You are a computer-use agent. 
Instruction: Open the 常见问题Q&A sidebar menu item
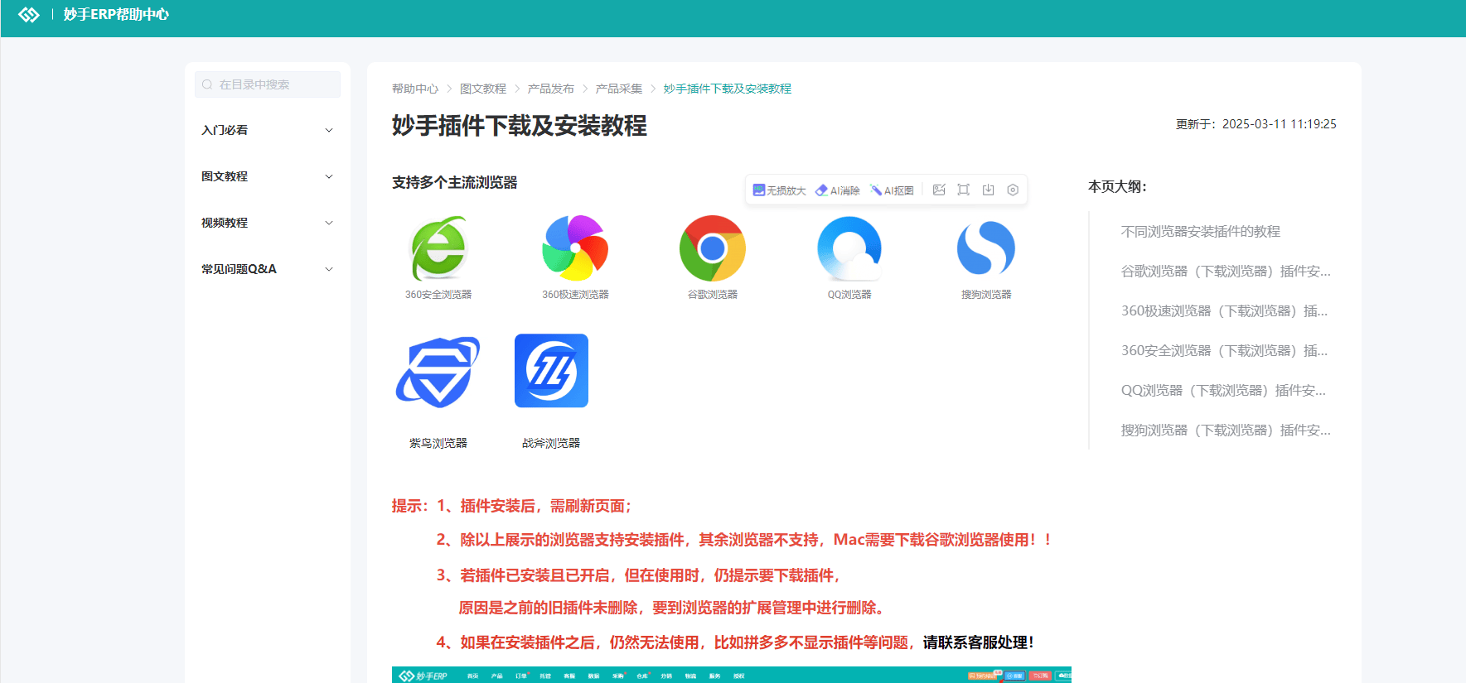(239, 269)
